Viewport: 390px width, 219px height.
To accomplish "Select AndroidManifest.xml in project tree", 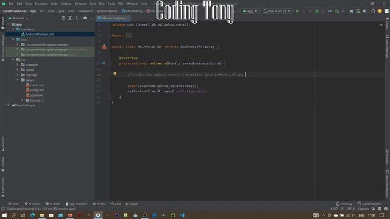I will pos(40,35).
